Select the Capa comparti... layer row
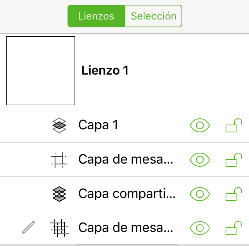 (x=124, y=194)
